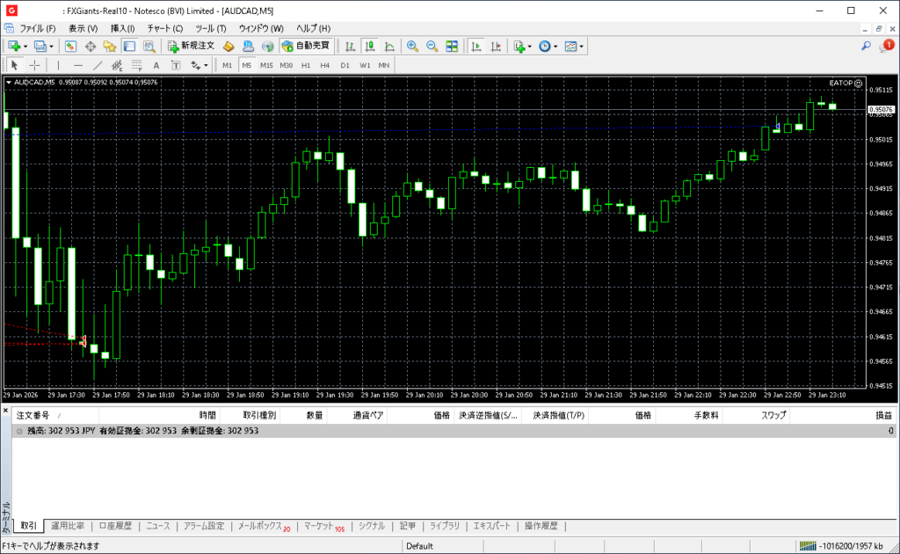Open the new chart dropdown arrow

click(x=25, y=46)
